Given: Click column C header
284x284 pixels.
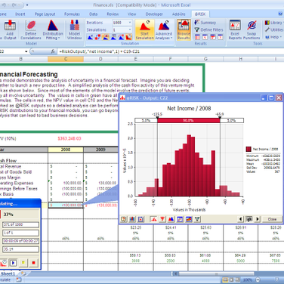Looking at the screenshot, I should click(x=66, y=59).
